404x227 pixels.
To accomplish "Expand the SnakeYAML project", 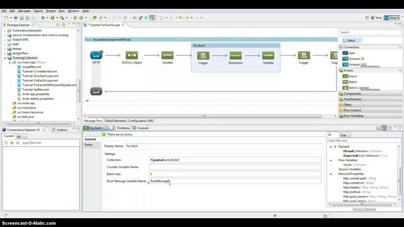I will click(x=4, y=40).
